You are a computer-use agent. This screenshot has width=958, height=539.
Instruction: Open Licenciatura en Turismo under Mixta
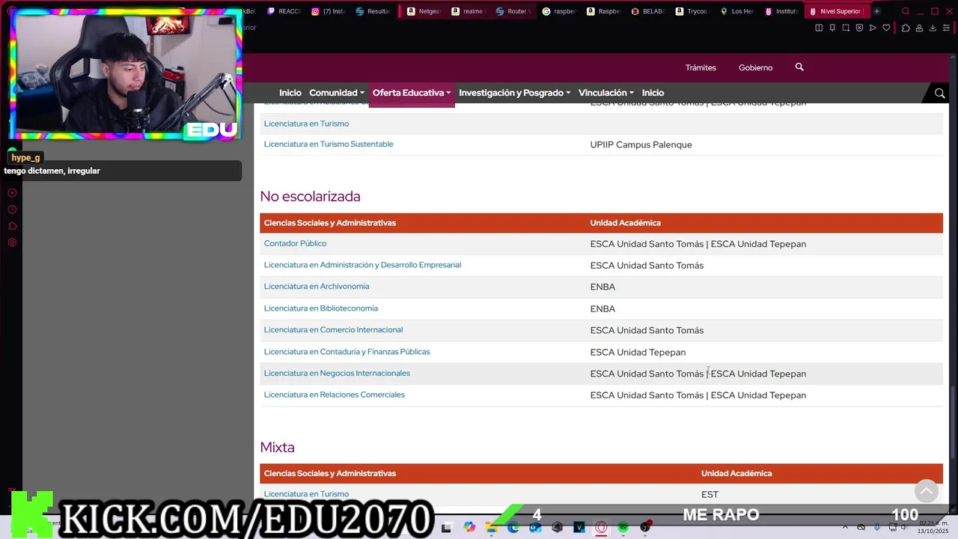click(x=306, y=494)
